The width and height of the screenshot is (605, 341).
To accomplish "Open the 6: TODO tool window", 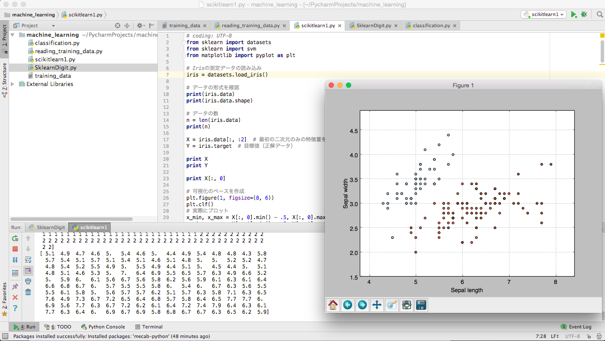I will point(58,327).
